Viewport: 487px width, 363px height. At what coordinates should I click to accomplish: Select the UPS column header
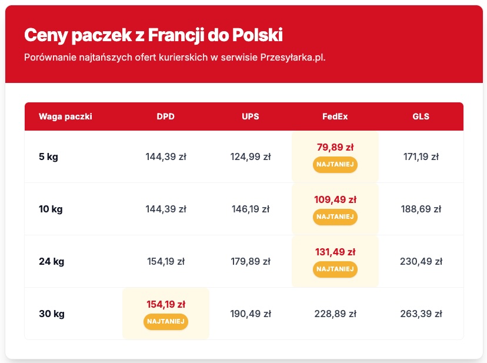coord(251,116)
